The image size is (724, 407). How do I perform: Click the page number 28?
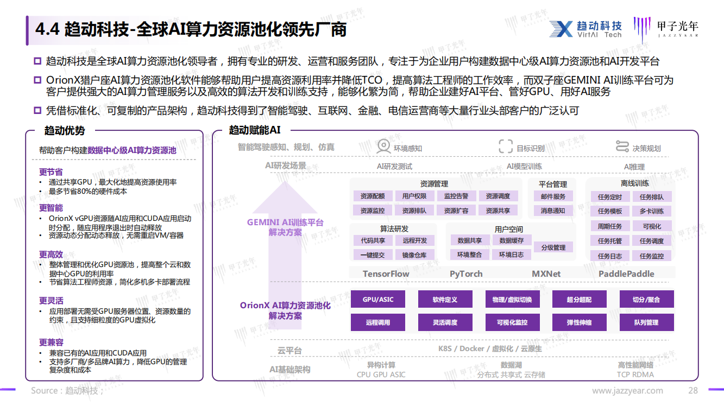click(693, 391)
